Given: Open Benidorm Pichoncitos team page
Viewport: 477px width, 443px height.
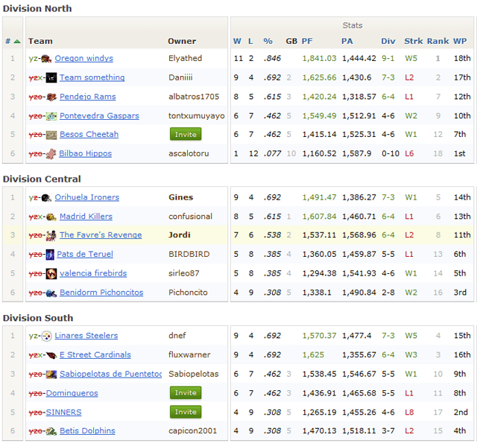Looking at the screenshot, I should (x=101, y=293).
